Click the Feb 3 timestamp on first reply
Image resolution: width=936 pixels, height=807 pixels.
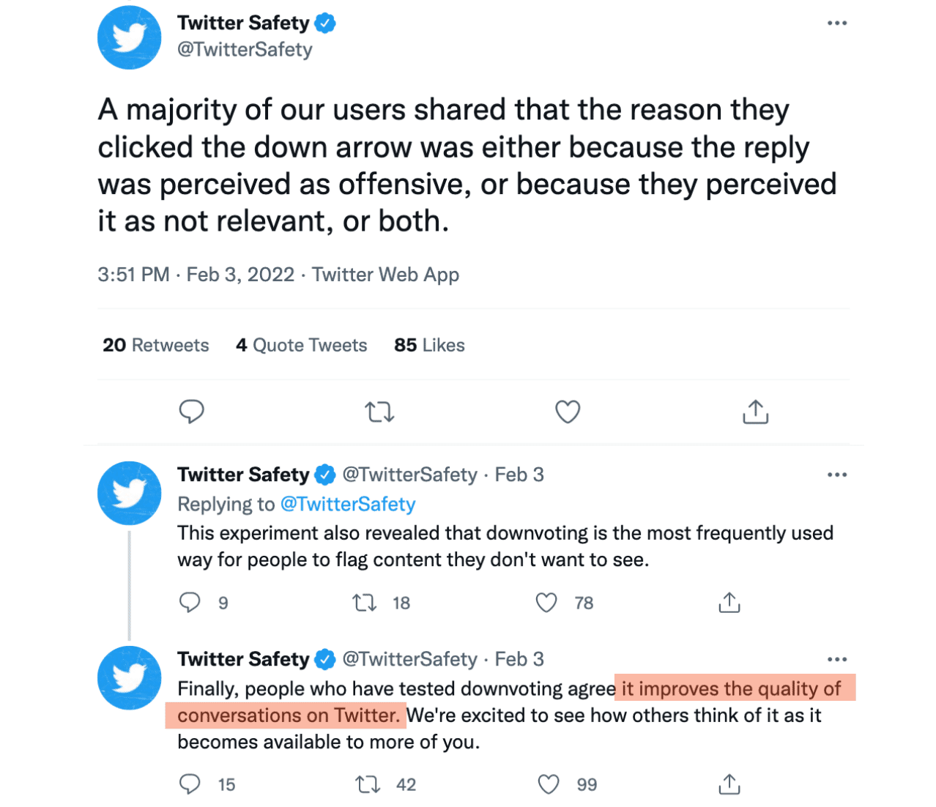(x=519, y=475)
